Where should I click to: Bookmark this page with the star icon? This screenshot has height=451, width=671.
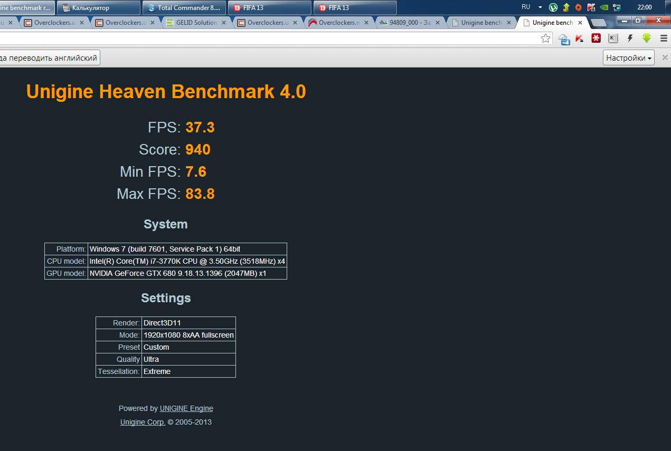pyautogui.click(x=546, y=39)
